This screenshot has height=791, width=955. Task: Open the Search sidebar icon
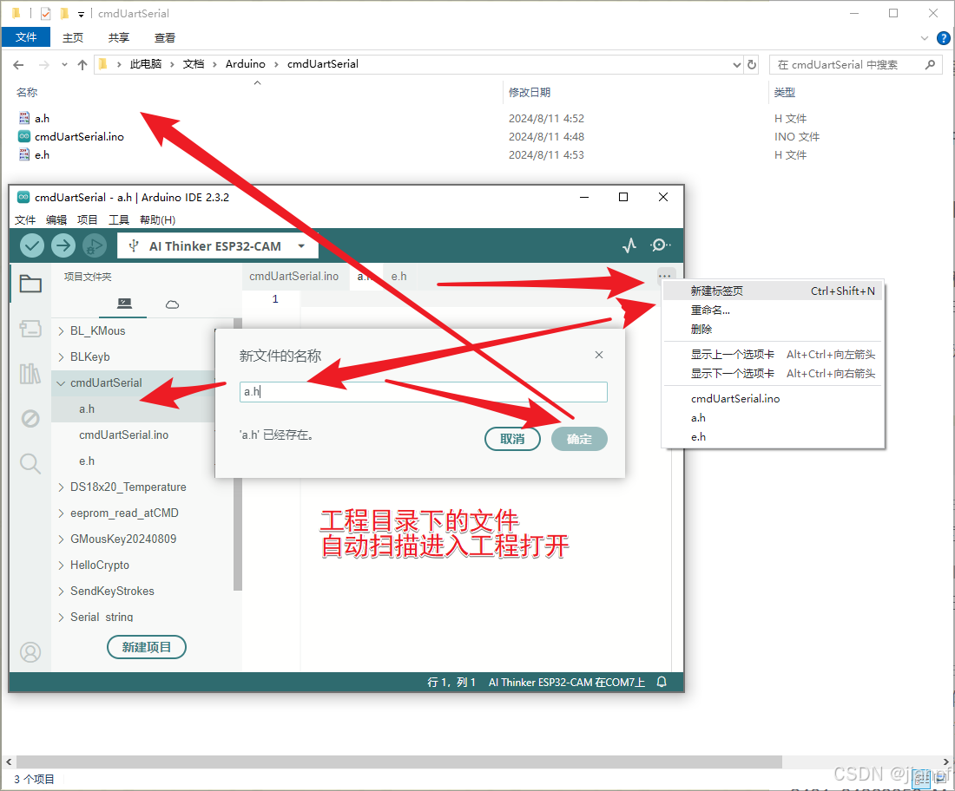click(x=30, y=464)
